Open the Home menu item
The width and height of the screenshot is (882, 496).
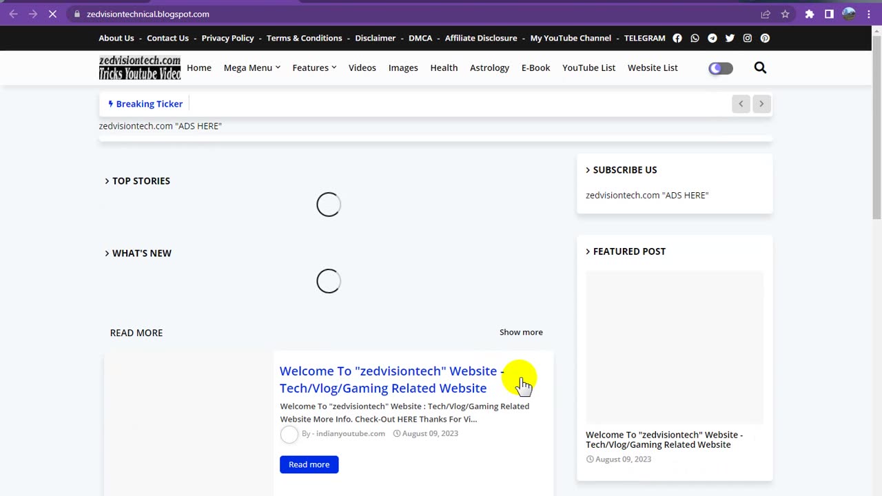pyautogui.click(x=199, y=68)
